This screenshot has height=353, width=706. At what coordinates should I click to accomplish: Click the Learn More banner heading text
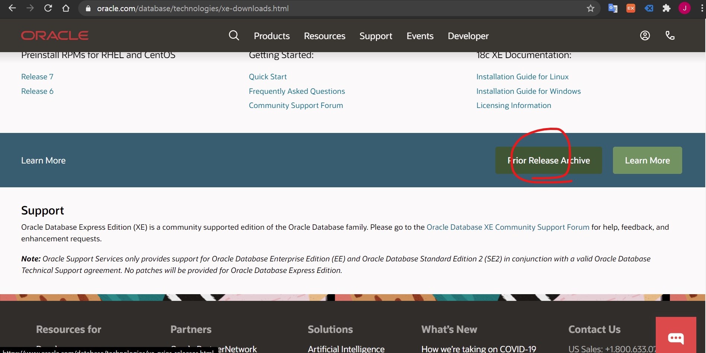[43, 160]
